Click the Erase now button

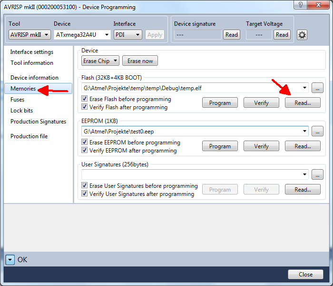(x=140, y=61)
